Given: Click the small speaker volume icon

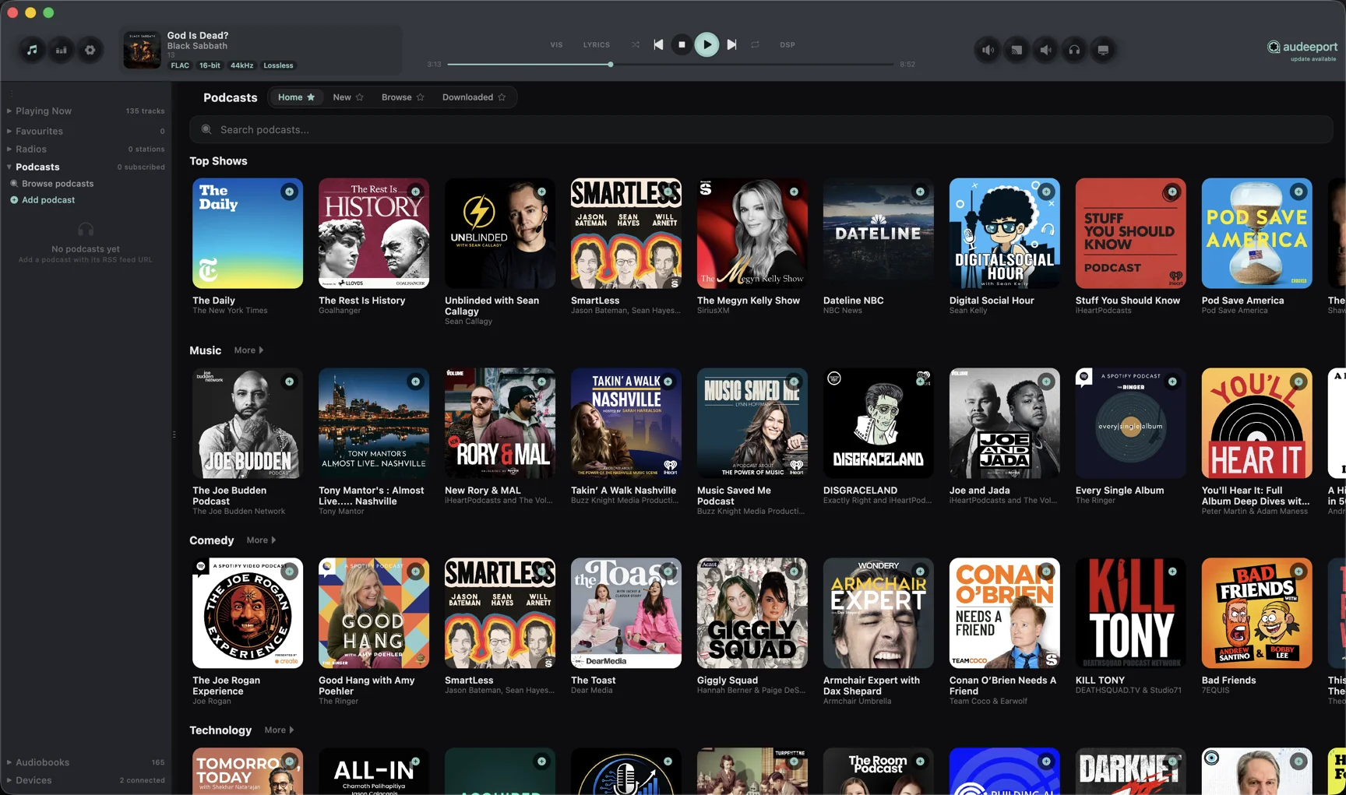Looking at the screenshot, I should click(1045, 50).
